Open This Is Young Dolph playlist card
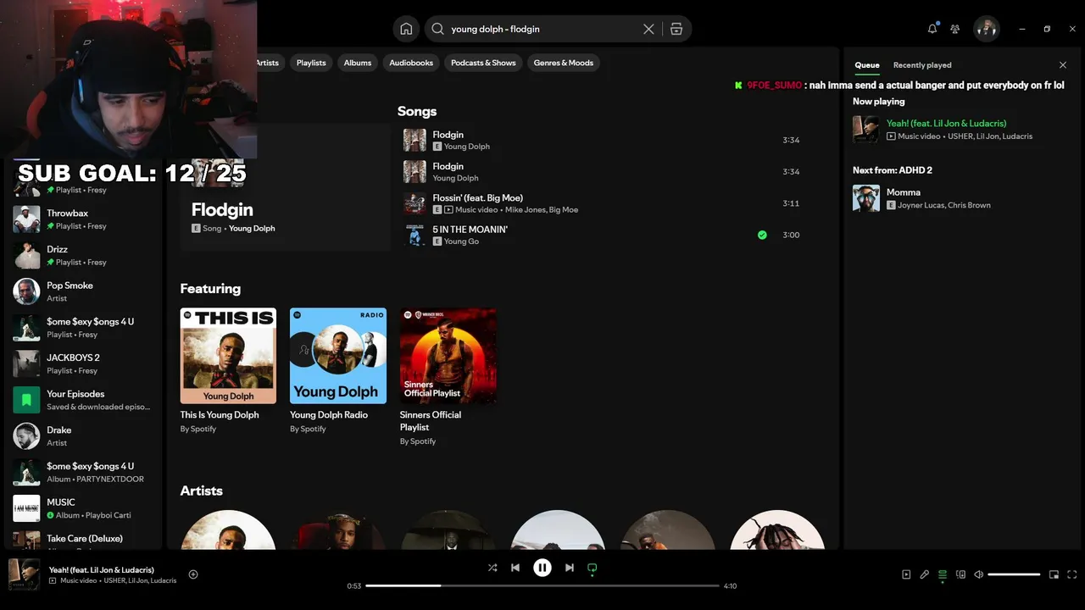The height and width of the screenshot is (610, 1085). pos(228,371)
